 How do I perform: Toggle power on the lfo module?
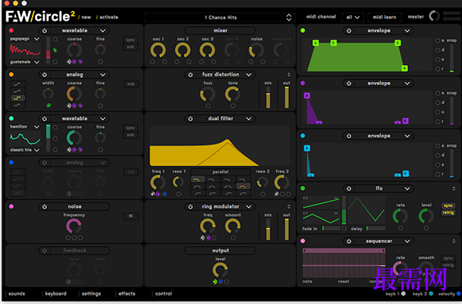pos(348,189)
